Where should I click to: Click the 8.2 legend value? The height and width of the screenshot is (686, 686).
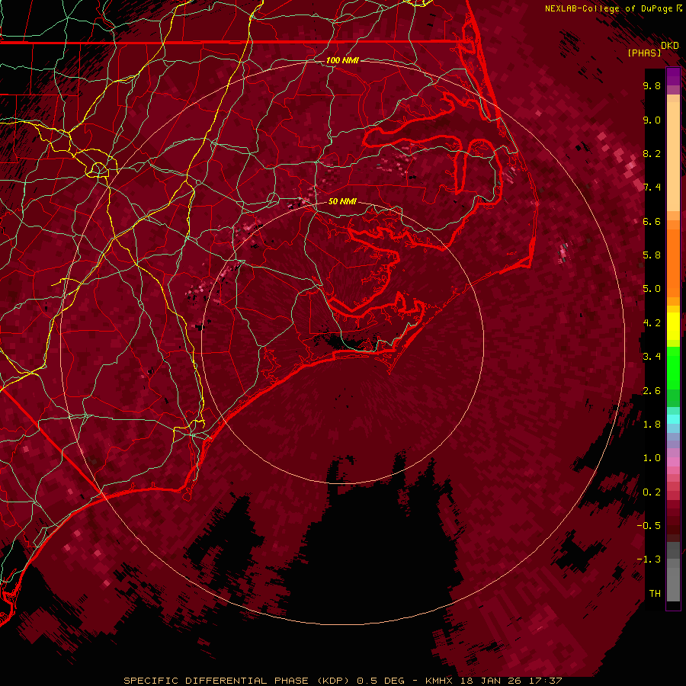tap(652, 153)
